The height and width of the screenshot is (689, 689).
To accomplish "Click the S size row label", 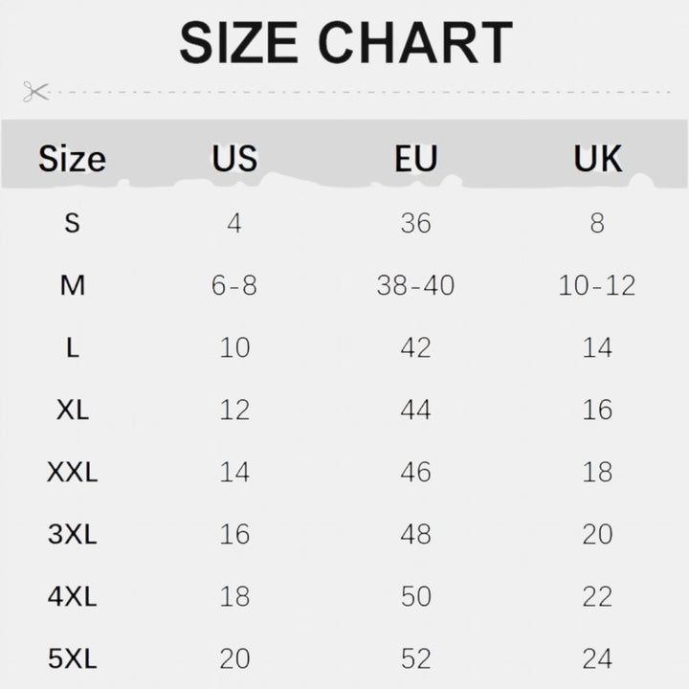I will tap(73, 223).
